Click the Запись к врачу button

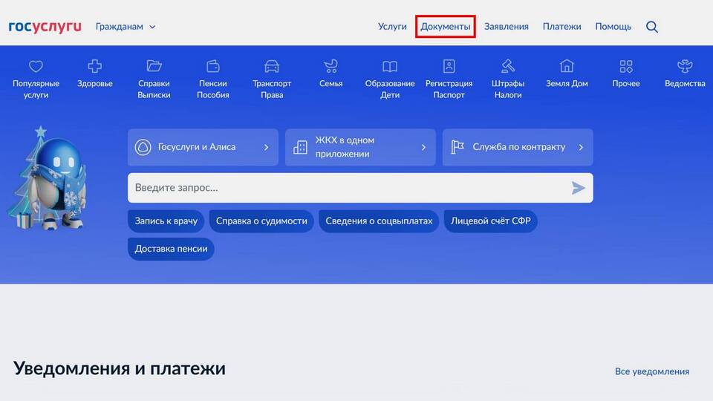166,221
